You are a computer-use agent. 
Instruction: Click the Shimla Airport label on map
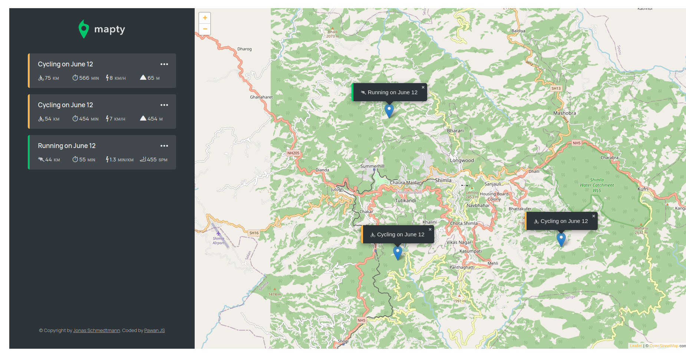[218, 241]
